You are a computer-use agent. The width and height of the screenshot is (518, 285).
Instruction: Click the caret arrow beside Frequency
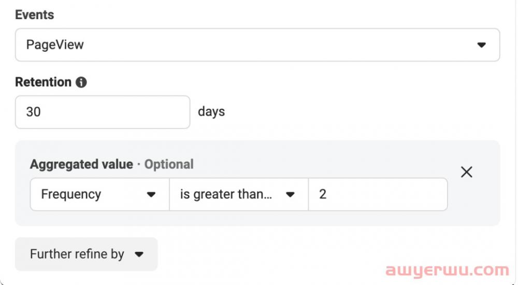[x=151, y=195]
